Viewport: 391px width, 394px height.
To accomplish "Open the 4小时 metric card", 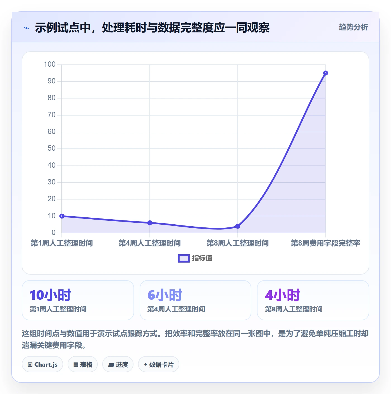I will tap(313, 300).
